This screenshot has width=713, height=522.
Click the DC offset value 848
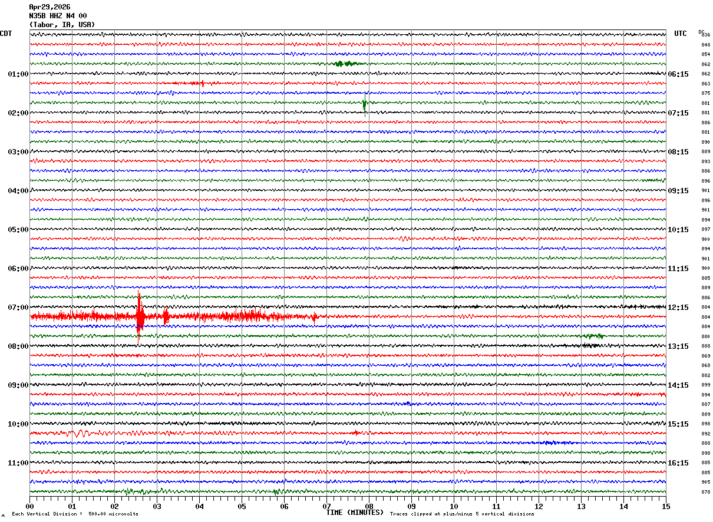[x=705, y=45]
